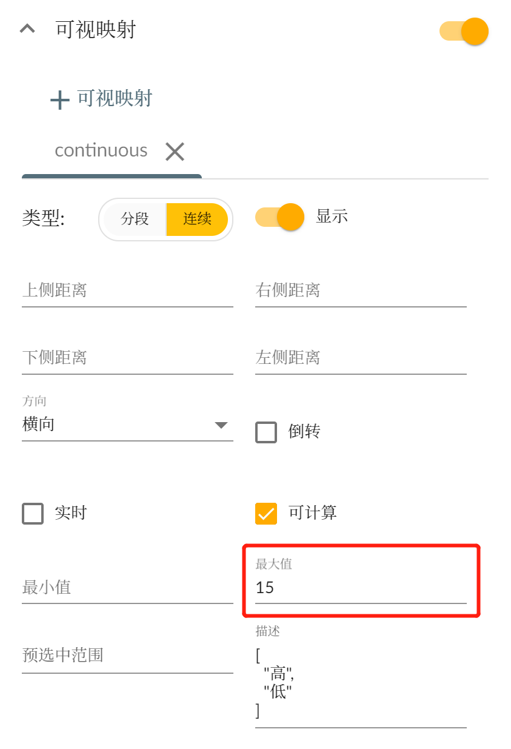Enable the 倒转 checkbox
511x749 pixels.
[266, 432]
